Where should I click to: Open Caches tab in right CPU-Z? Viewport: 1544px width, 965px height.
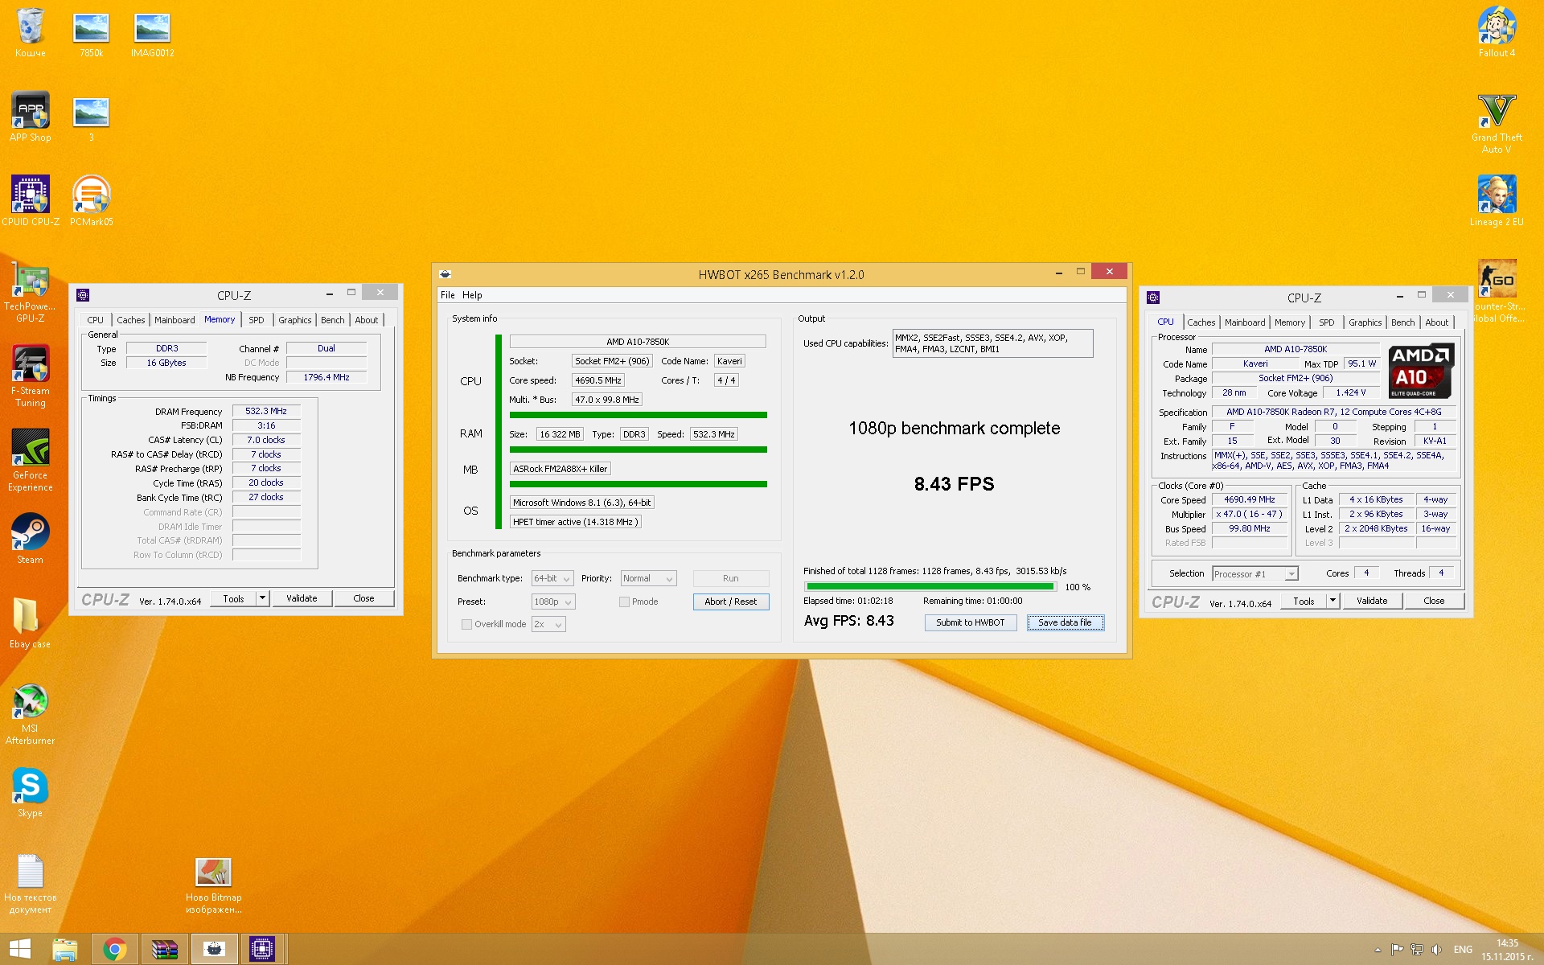tap(1201, 322)
